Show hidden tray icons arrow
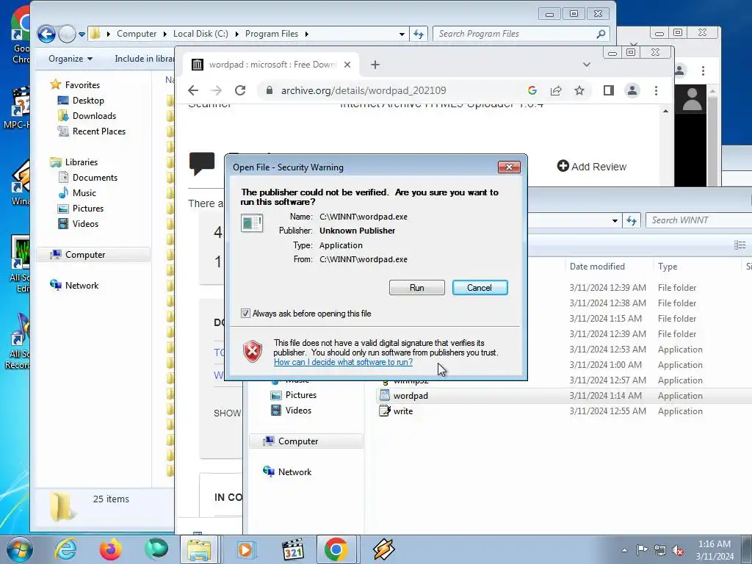752x564 pixels. click(x=624, y=550)
